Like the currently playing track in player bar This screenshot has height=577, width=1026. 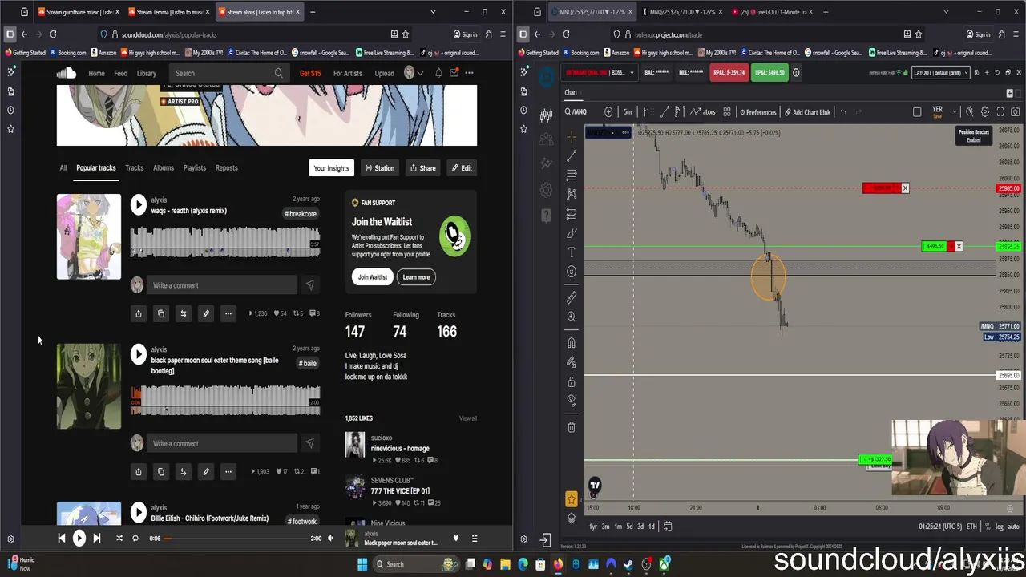[x=456, y=539]
